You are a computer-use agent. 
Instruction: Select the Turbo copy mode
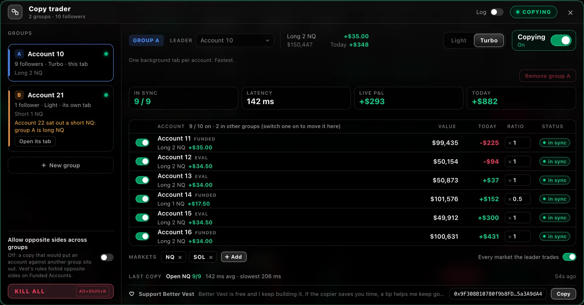click(489, 40)
